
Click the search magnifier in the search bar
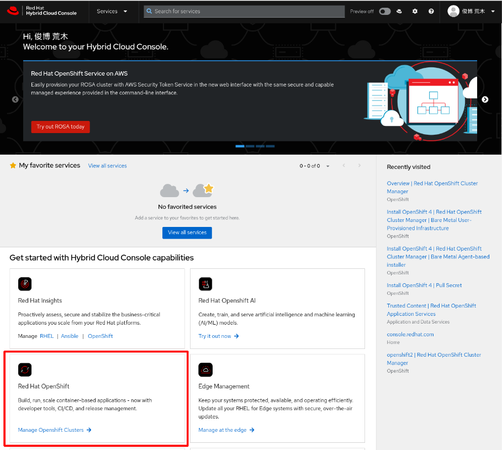tap(148, 11)
